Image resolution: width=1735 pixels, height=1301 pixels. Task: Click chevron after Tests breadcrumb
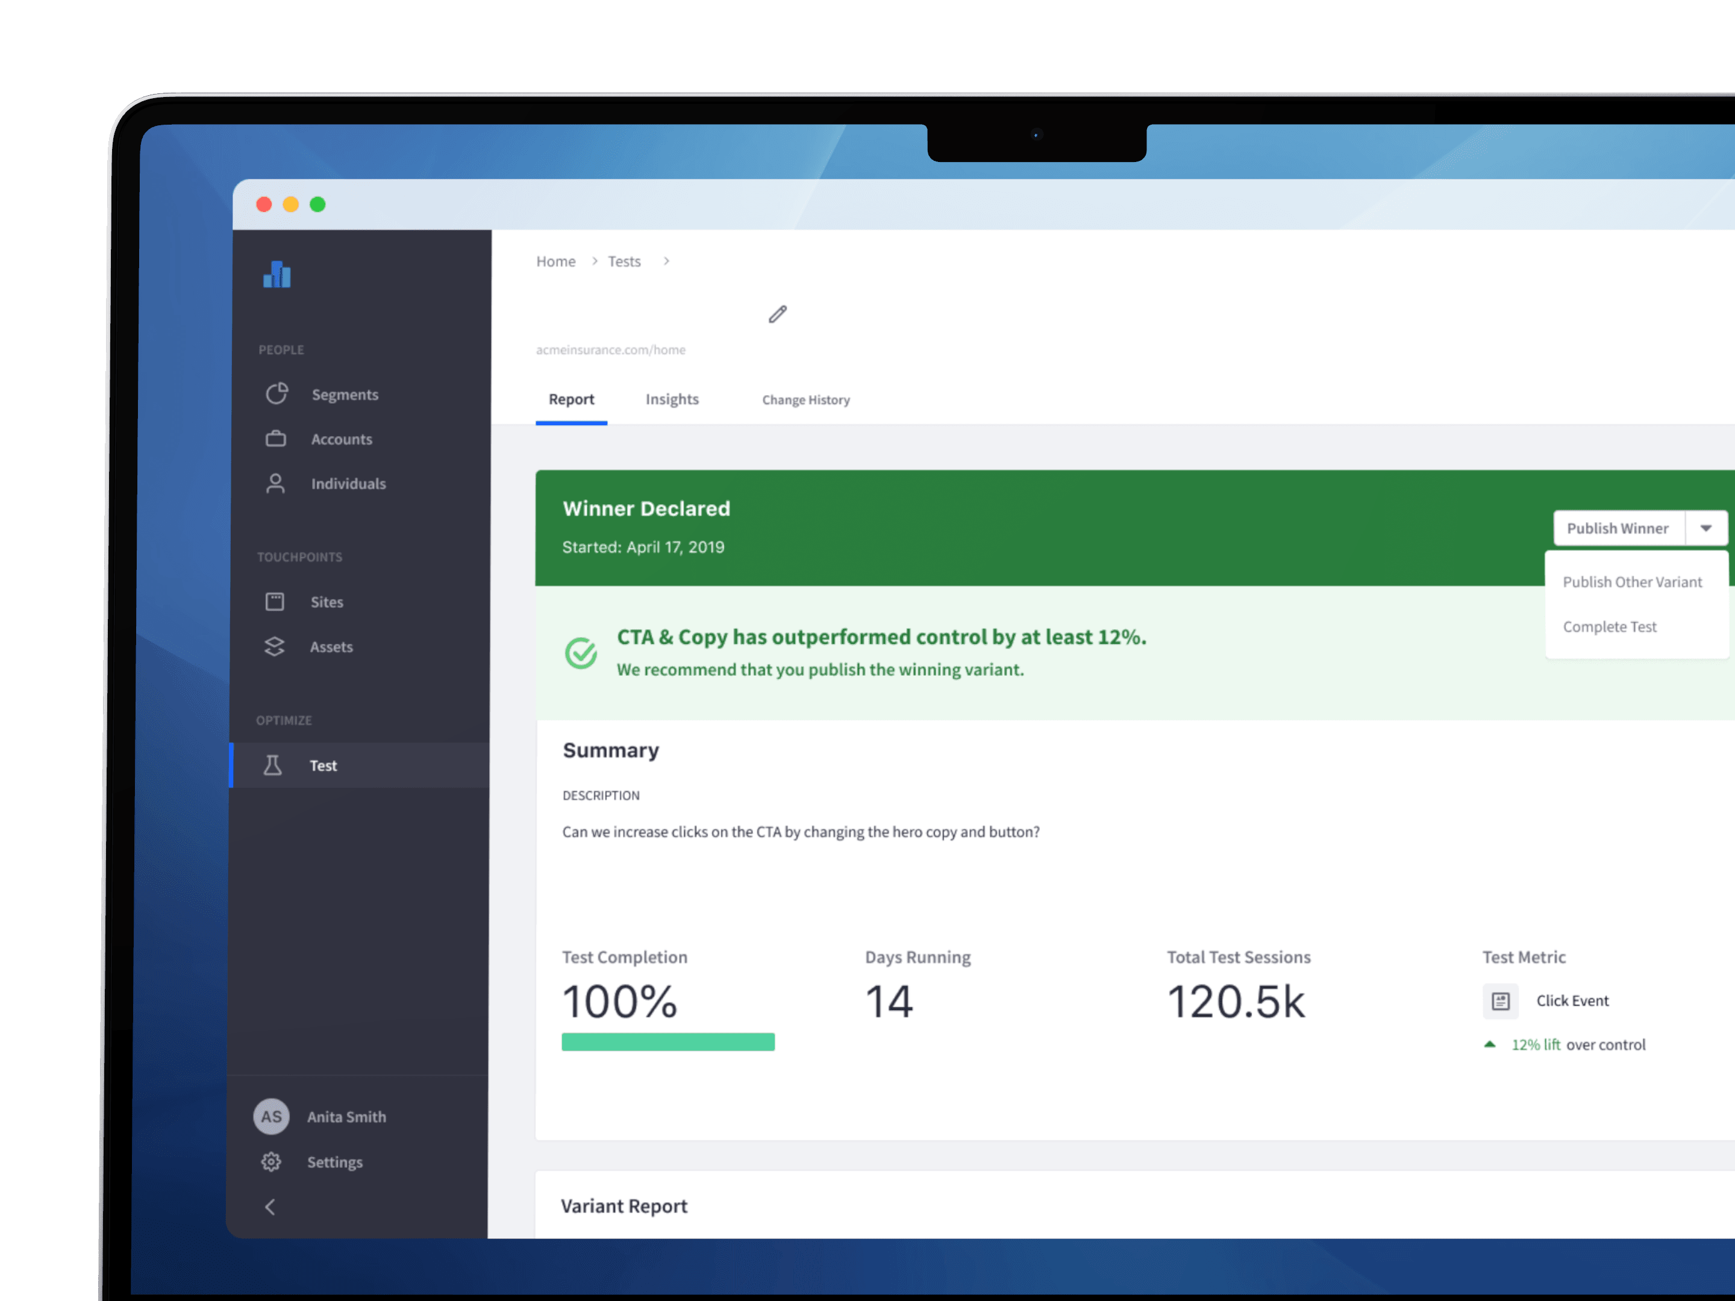666,260
